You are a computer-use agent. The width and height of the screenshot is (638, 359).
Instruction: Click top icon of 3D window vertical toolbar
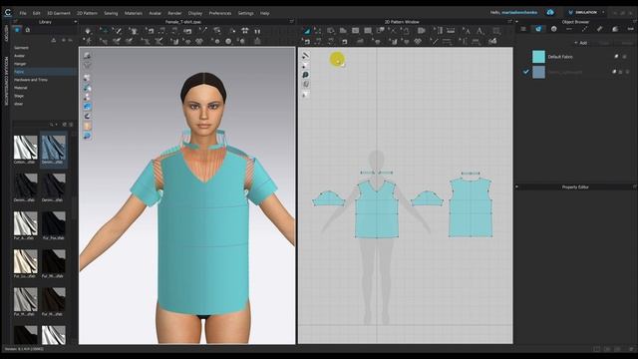tap(87, 56)
